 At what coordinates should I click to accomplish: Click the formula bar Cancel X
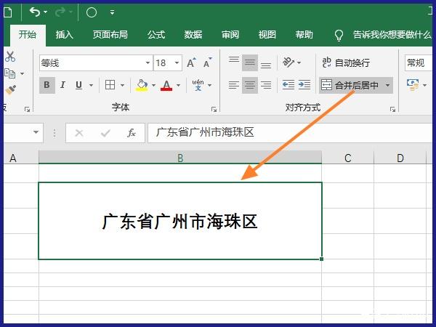(x=79, y=133)
